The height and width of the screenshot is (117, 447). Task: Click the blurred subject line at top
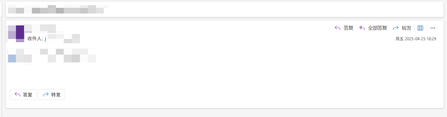coord(58,9)
